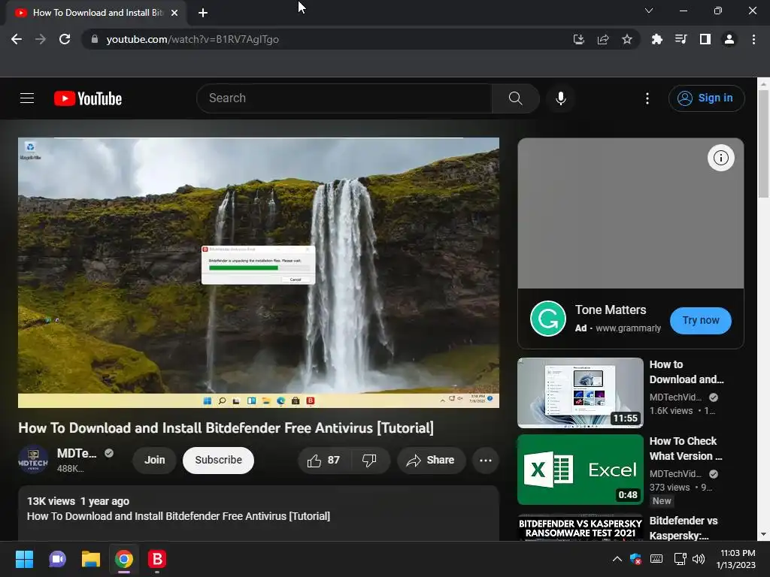
Task: Sign in to YouTube
Action: click(x=706, y=98)
